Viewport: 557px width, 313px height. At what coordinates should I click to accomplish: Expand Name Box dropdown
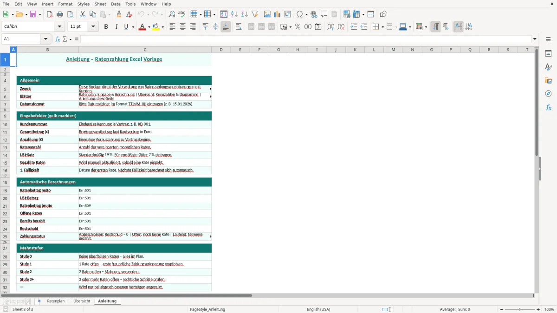(x=45, y=39)
